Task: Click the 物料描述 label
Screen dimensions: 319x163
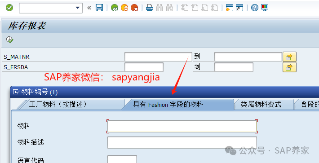Action: [31, 142]
